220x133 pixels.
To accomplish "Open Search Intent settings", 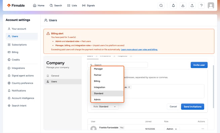I will pyautogui.click(x=21, y=106).
